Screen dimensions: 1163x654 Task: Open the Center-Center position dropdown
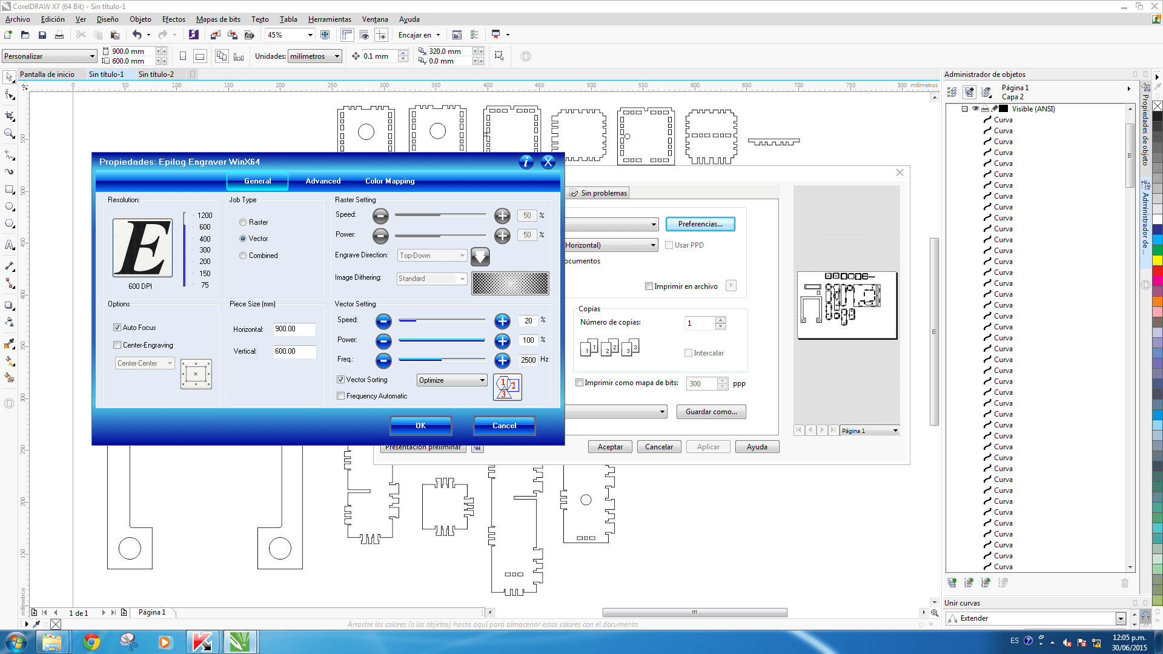pos(145,363)
